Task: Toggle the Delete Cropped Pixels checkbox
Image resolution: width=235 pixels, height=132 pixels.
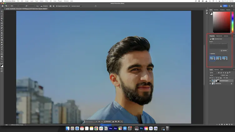Action: click(57, 6)
